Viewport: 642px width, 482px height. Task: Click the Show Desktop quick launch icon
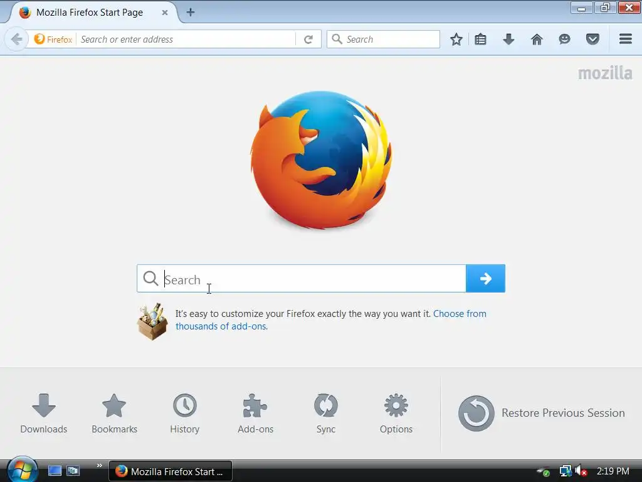tap(55, 471)
